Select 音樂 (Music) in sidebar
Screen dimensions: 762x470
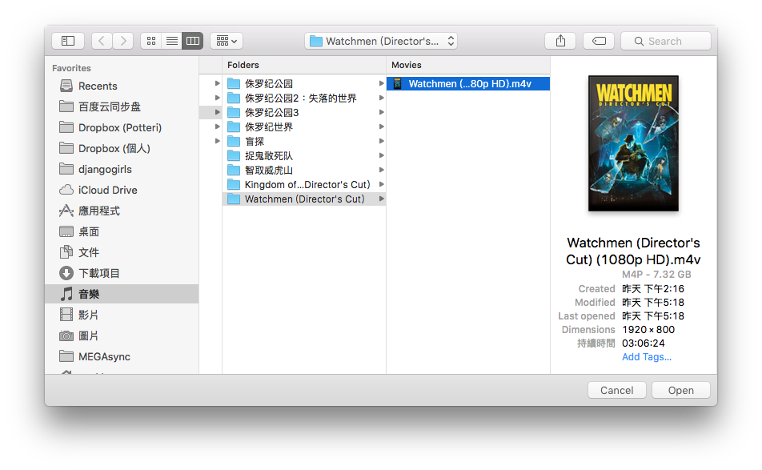[x=122, y=294]
